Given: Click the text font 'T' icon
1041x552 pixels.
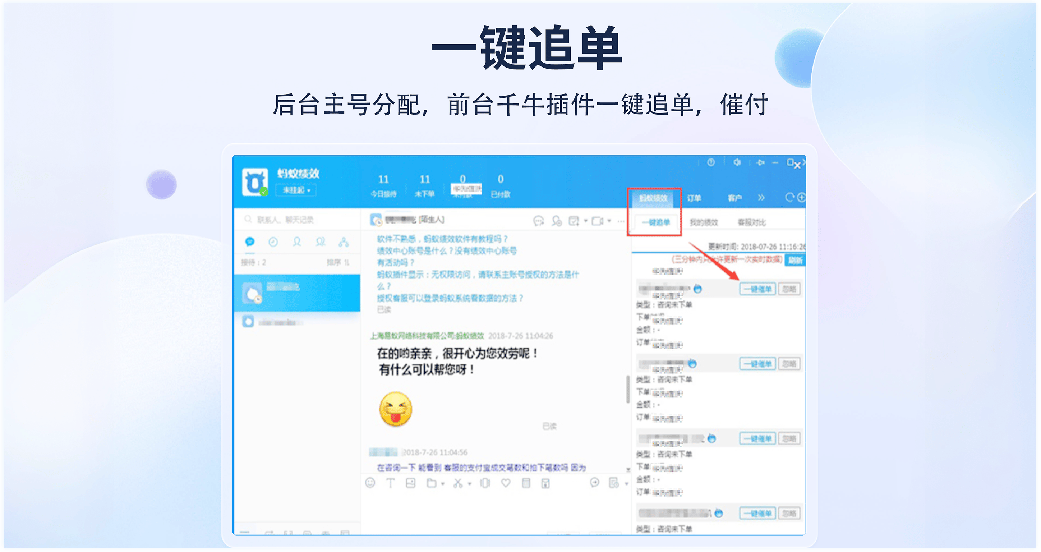Looking at the screenshot, I should pyautogui.click(x=390, y=483).
